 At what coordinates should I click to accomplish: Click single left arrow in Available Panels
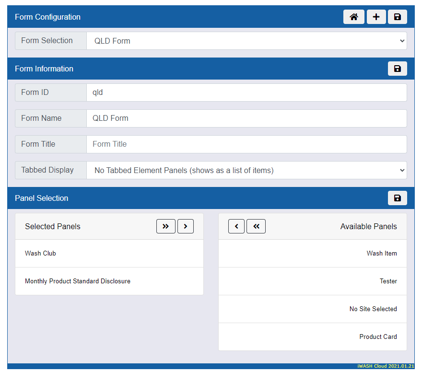(236, 226)
